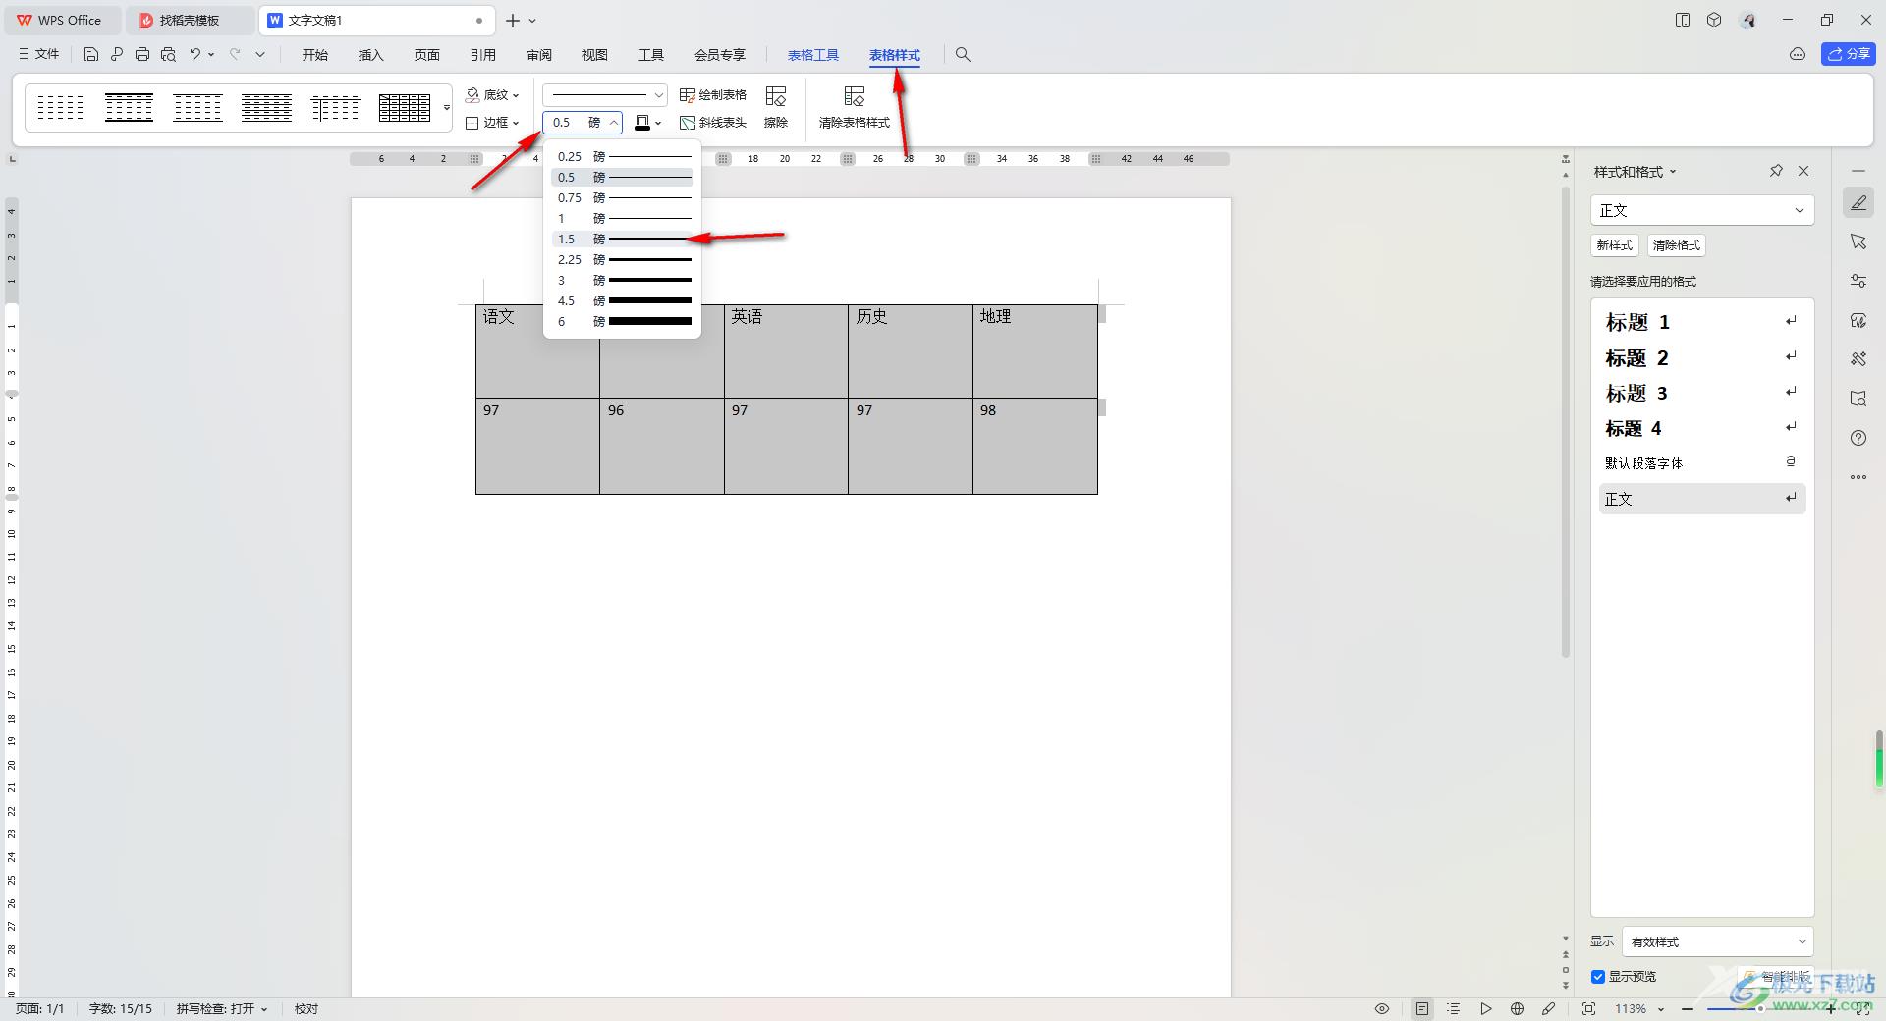Click the Share button

click(x=1849, y=54)
